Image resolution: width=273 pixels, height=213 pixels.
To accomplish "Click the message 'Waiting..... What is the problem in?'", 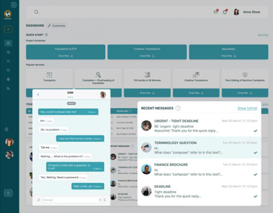I will pyautogui.click(x=65, y=156).
